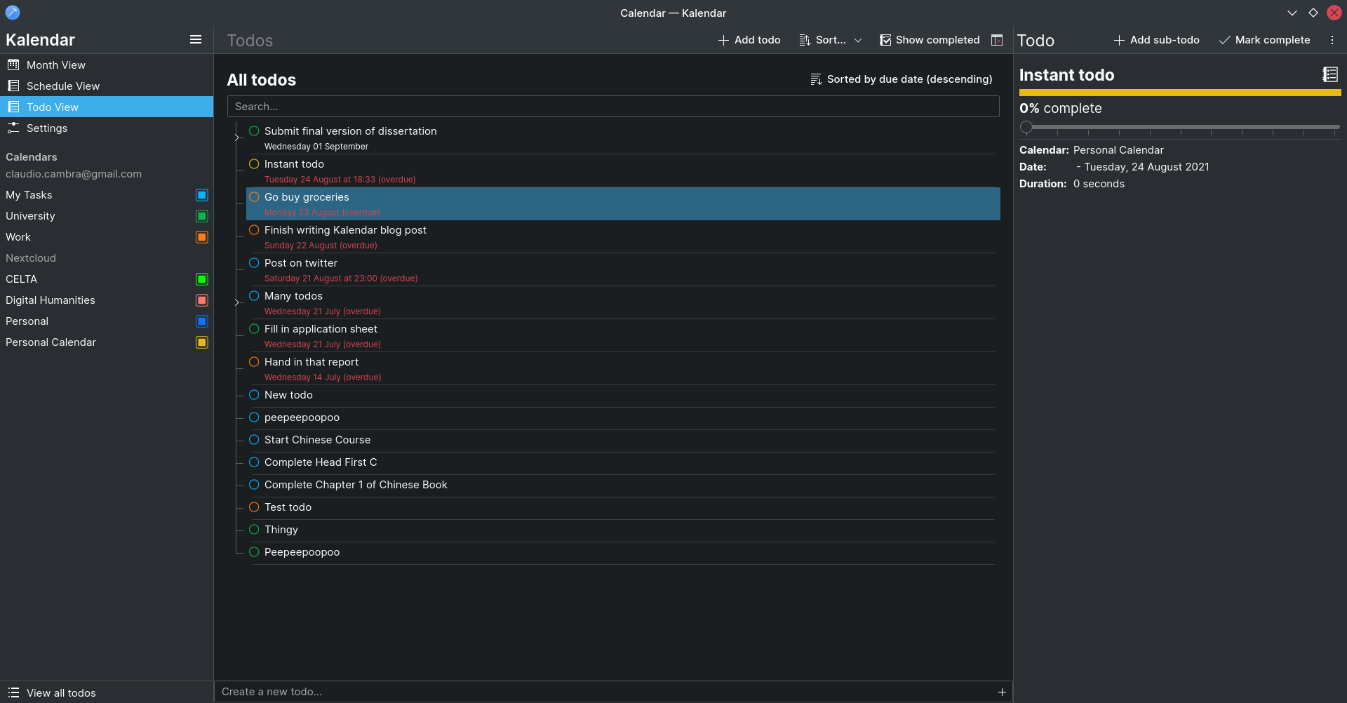Expand the 'Many todos' subtask tree

pyautogui.click(x=237, y=302)
